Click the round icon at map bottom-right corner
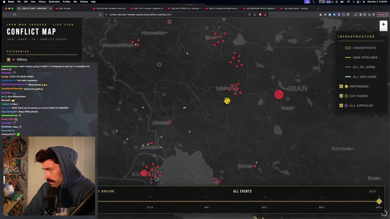 point(384,213)
